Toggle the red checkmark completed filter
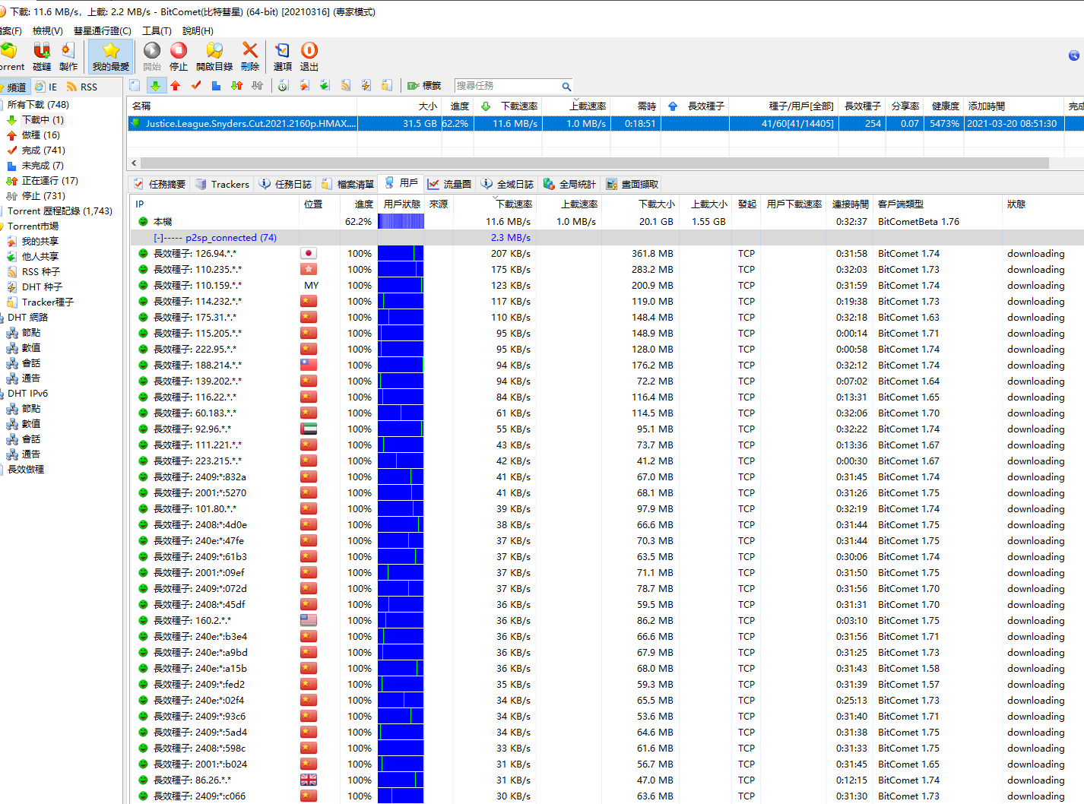 [x=196, y=86]
